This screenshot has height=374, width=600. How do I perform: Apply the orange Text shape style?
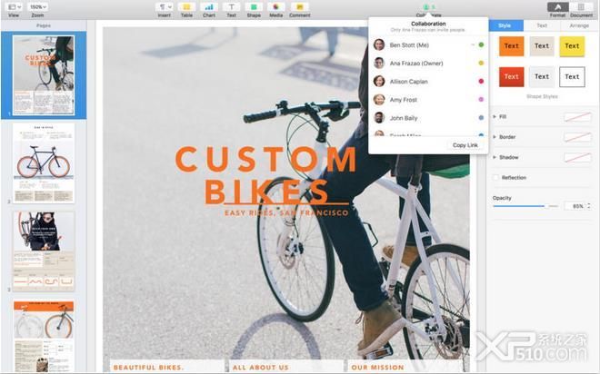511,46
